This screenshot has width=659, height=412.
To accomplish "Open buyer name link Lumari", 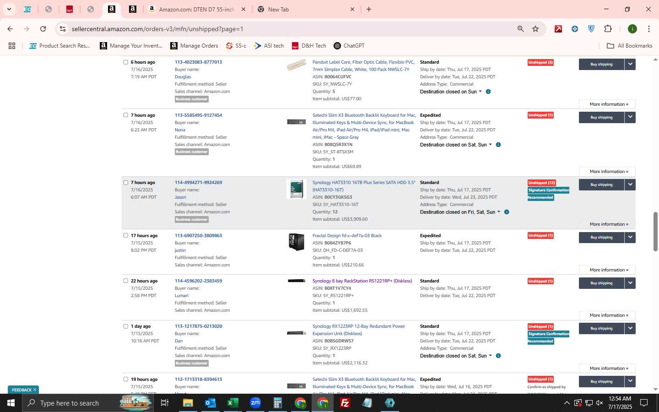I will 182,296.
